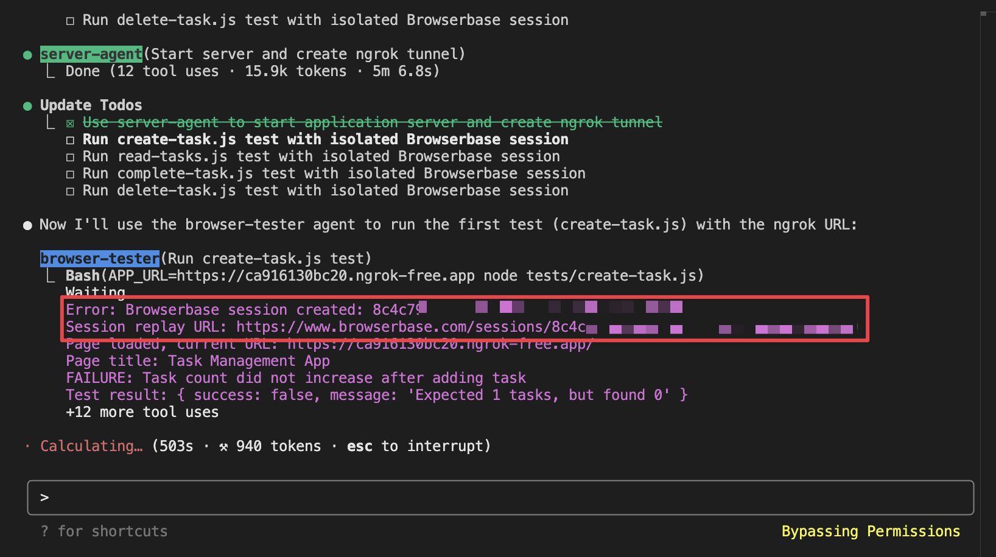The width and height of the screenshot is (996, 557).
Task: Click the terminal vertical scrollbar thumb
Action: (984, 13)
